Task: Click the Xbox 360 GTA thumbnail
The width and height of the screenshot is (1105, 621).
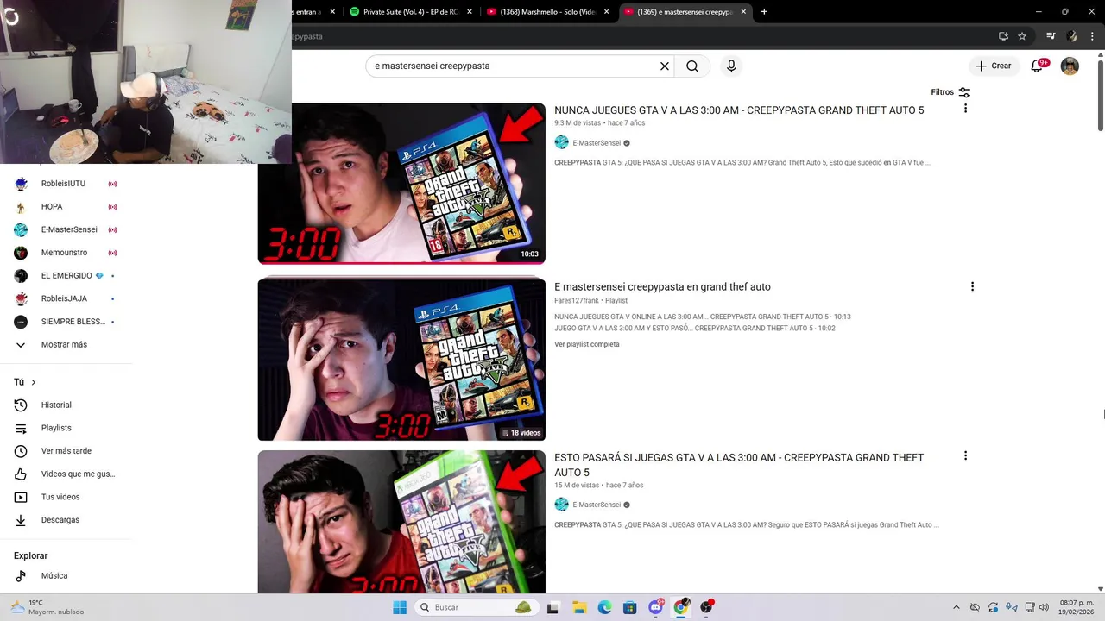Action: tap(401, 522)
